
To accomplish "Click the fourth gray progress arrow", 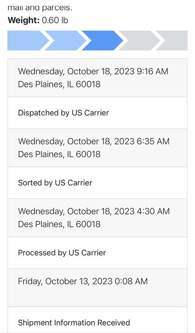I will coord(139,41).
